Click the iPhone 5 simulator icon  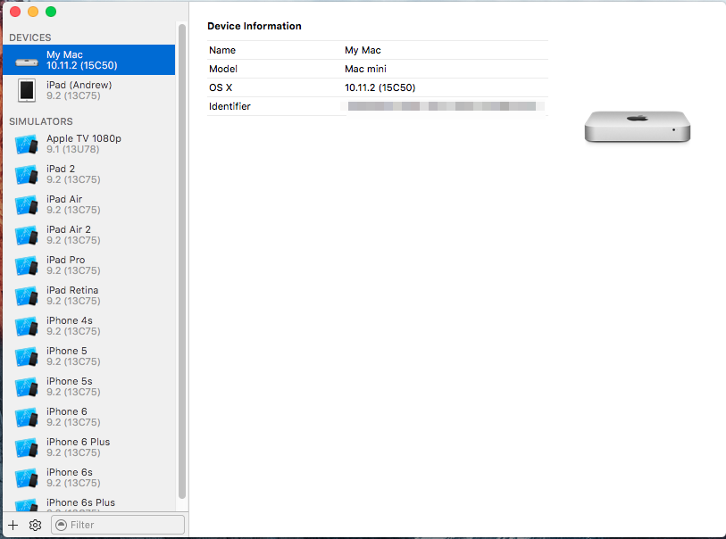pos(27,356)
